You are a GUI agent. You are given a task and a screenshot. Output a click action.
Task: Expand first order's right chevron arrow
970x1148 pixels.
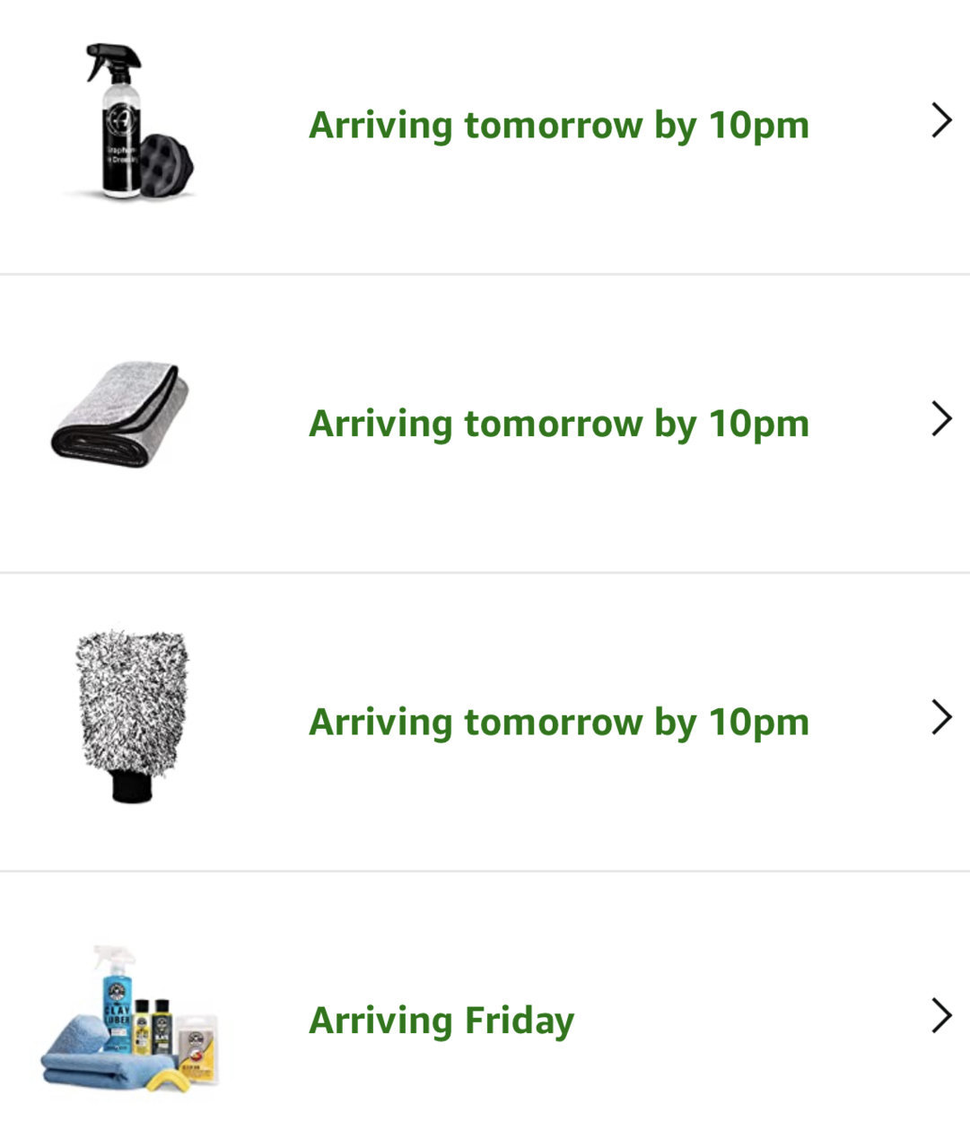941,120
